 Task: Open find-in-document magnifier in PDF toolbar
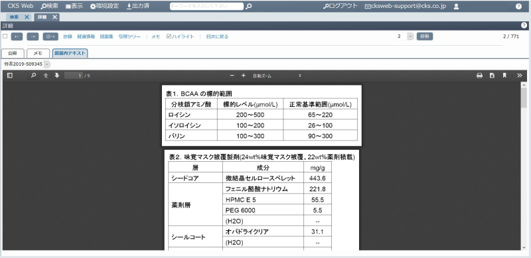[33, 76]
